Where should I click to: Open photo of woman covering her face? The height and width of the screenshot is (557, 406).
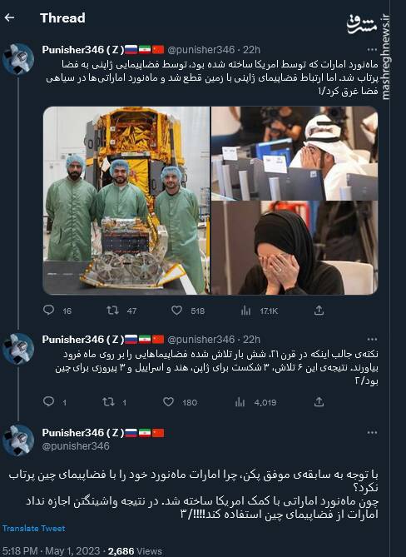coord(295,248)
